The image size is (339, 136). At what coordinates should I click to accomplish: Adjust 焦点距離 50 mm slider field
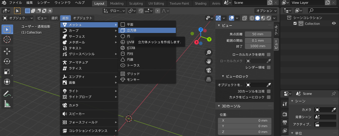pyautogui.click(x=258, y=34)
